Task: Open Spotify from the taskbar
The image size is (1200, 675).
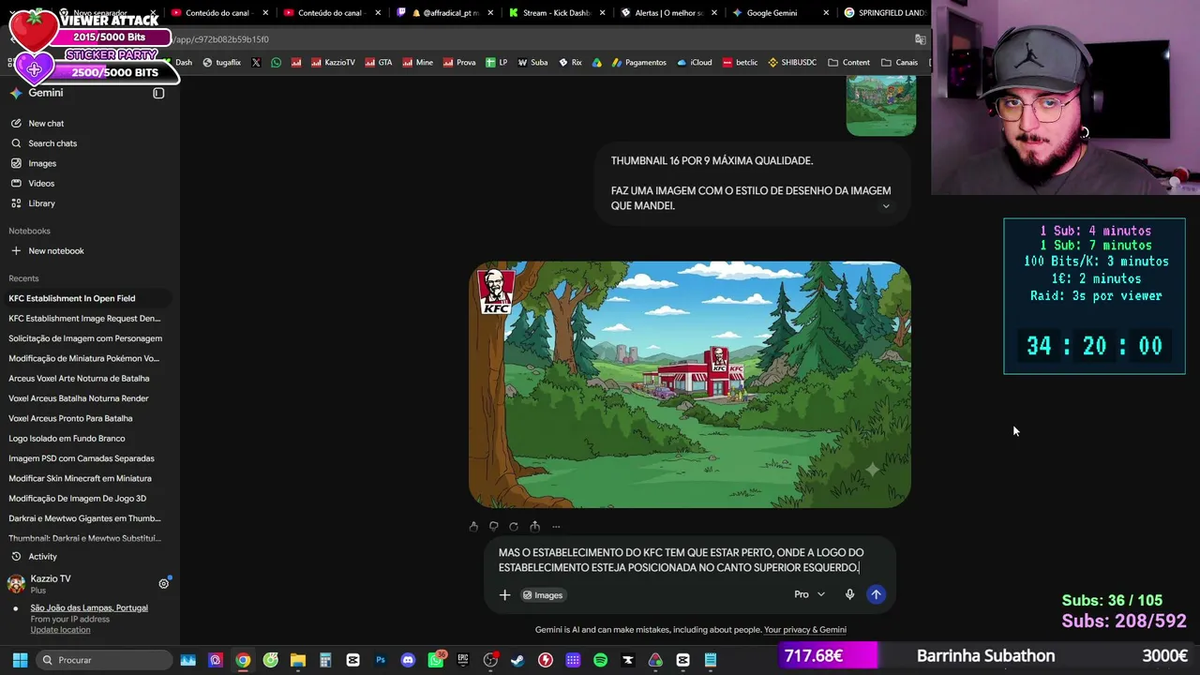Action: (600, 660)
